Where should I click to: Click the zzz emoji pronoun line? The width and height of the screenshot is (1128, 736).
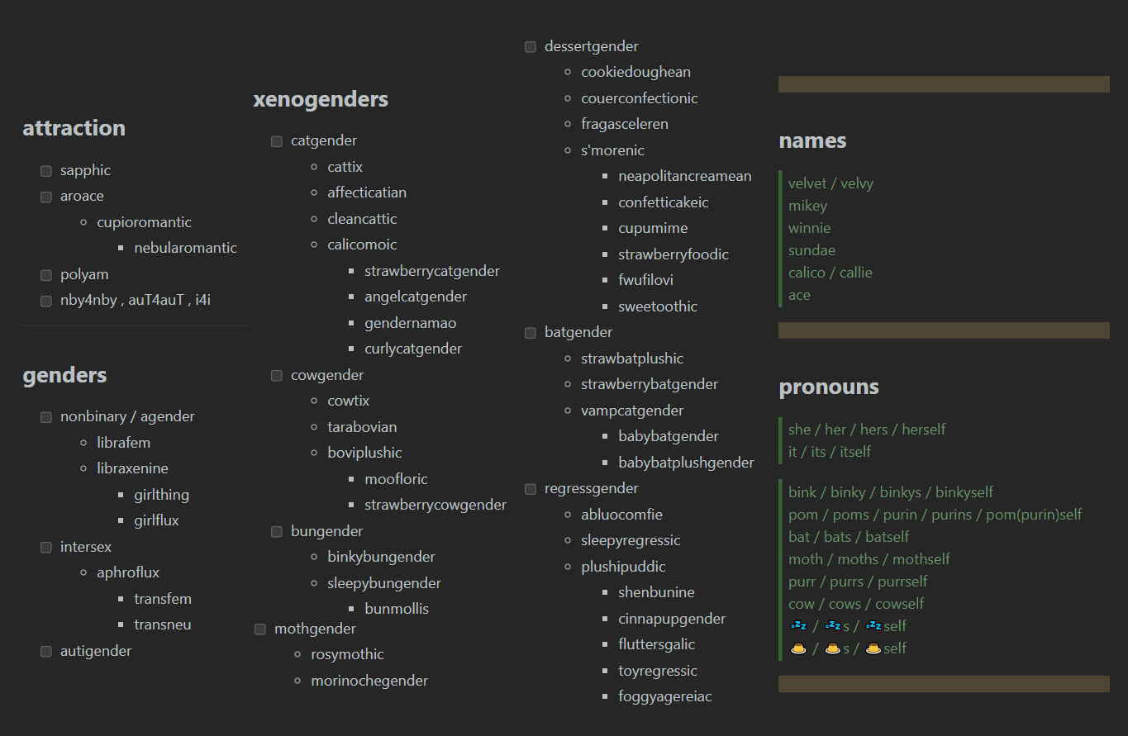click(x=849, y=626)
